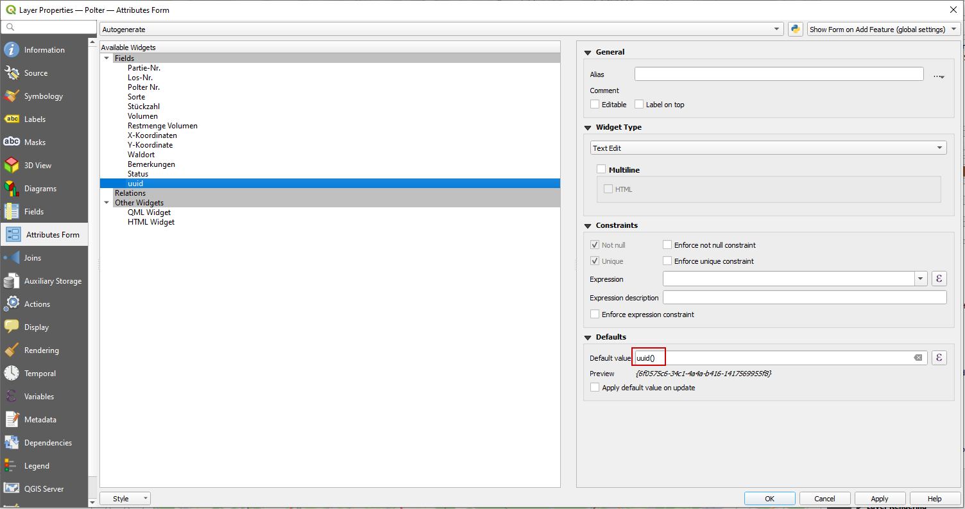The width and height of the screenshot is (965, 509).
Task: Select the Relations tree row
Action: coord(330,193)
